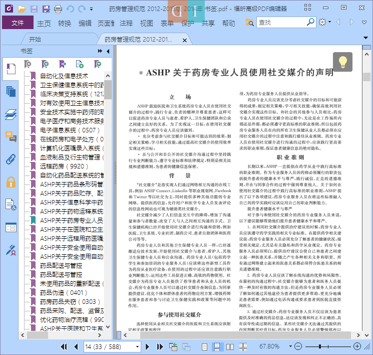373x355 pixels.
Task: Select single page view mode
Action: point(204,346)
